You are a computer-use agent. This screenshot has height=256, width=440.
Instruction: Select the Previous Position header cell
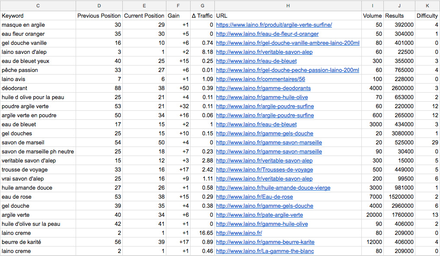[x=99, y=16]
